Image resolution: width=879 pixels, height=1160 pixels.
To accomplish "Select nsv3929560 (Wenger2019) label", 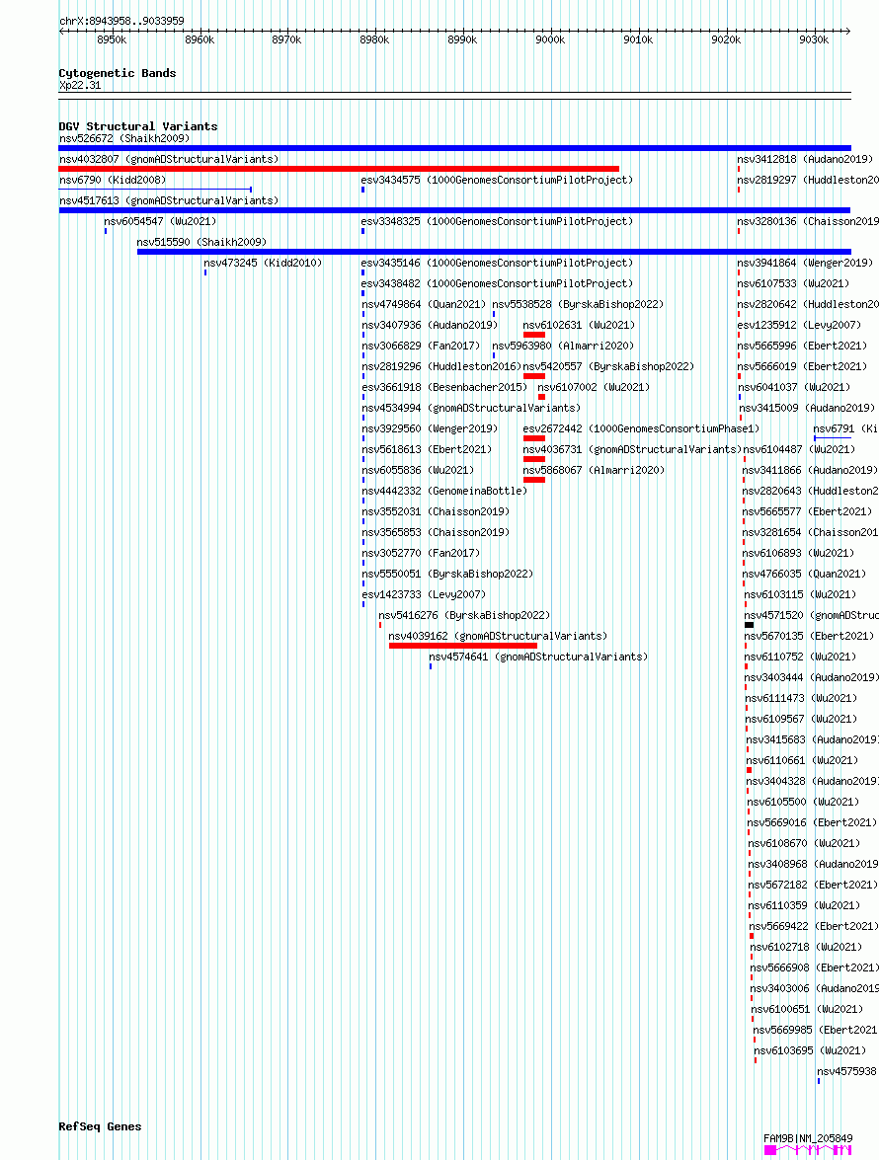I will click(x=430, y=428).
